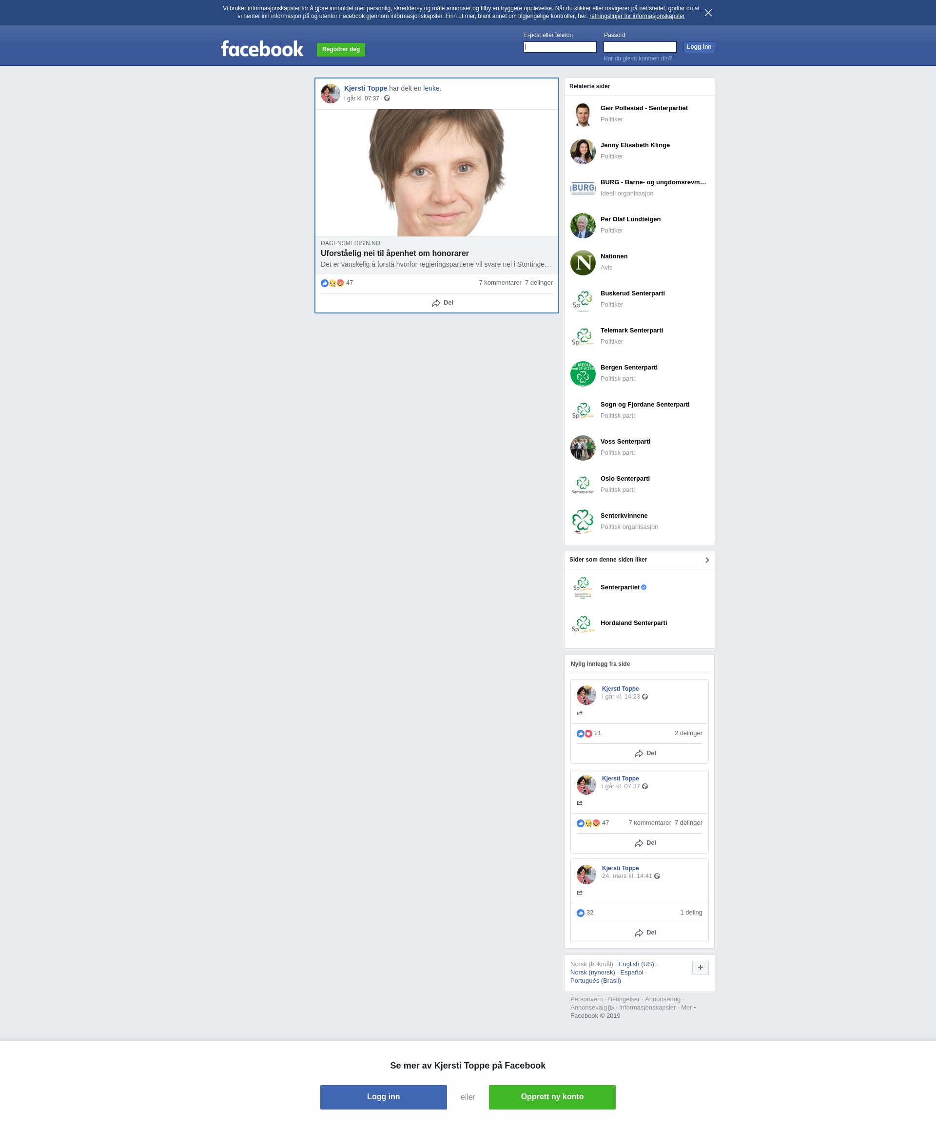The width and height of the screenshot is (936, 1129).
Task: Click the Annonsevalg AdChoices icon
Action: coord(611,1008)
